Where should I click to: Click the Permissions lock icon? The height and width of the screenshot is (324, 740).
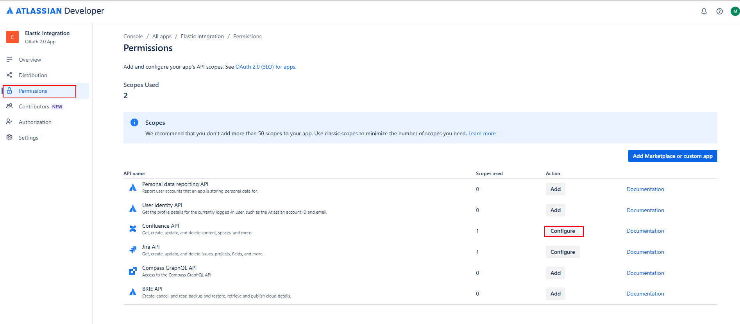pyautogui.click(x=9, y=91)
